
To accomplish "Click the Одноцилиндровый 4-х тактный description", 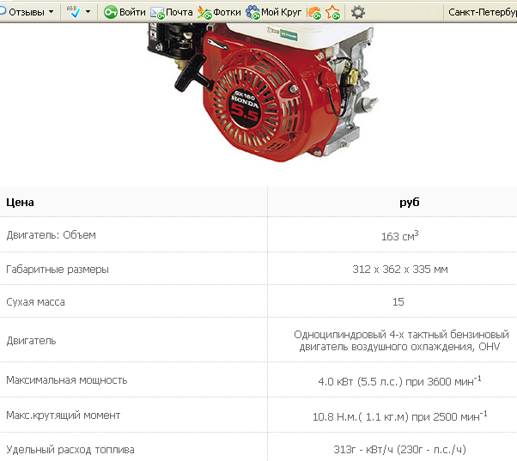I will pos(401,341).
